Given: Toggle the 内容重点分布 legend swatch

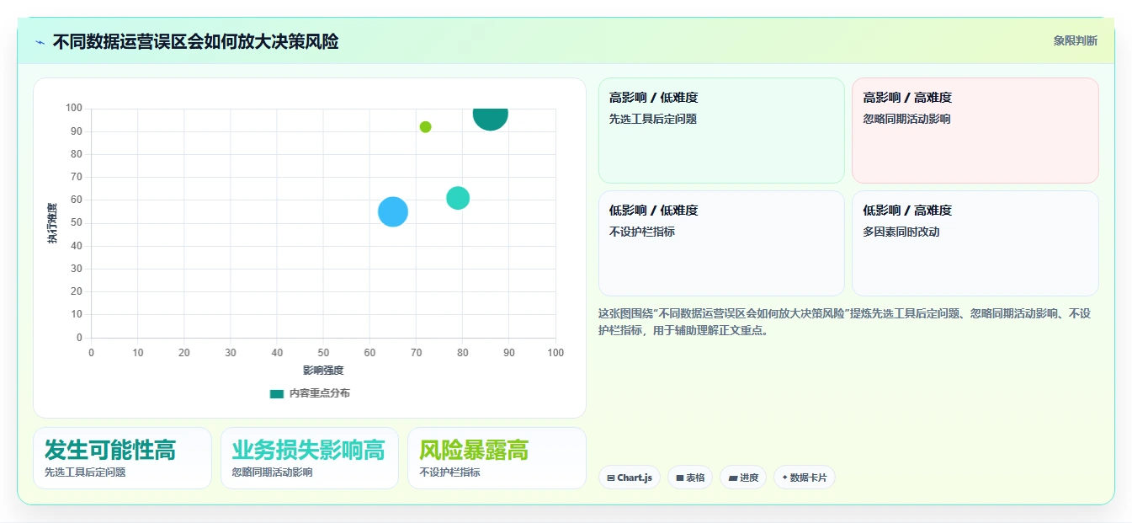Looking at the screenshot, I should [277, 393].
